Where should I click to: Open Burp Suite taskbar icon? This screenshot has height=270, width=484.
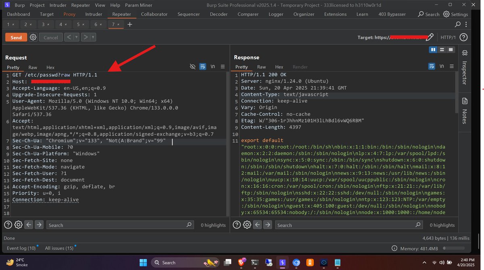coord(282,263)
